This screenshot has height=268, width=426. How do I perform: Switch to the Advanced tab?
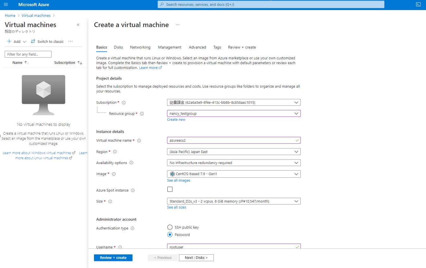point(197,47)
